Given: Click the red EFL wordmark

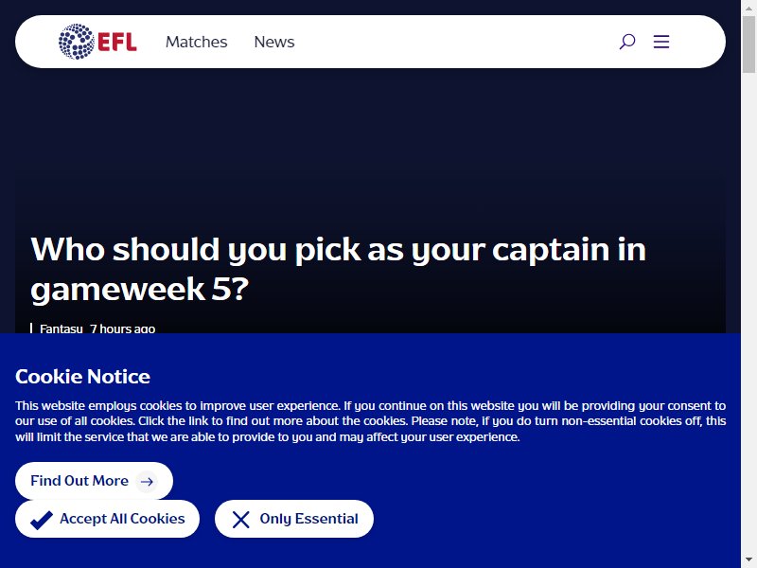Looking at the screenshot, I should click(117, 42).
